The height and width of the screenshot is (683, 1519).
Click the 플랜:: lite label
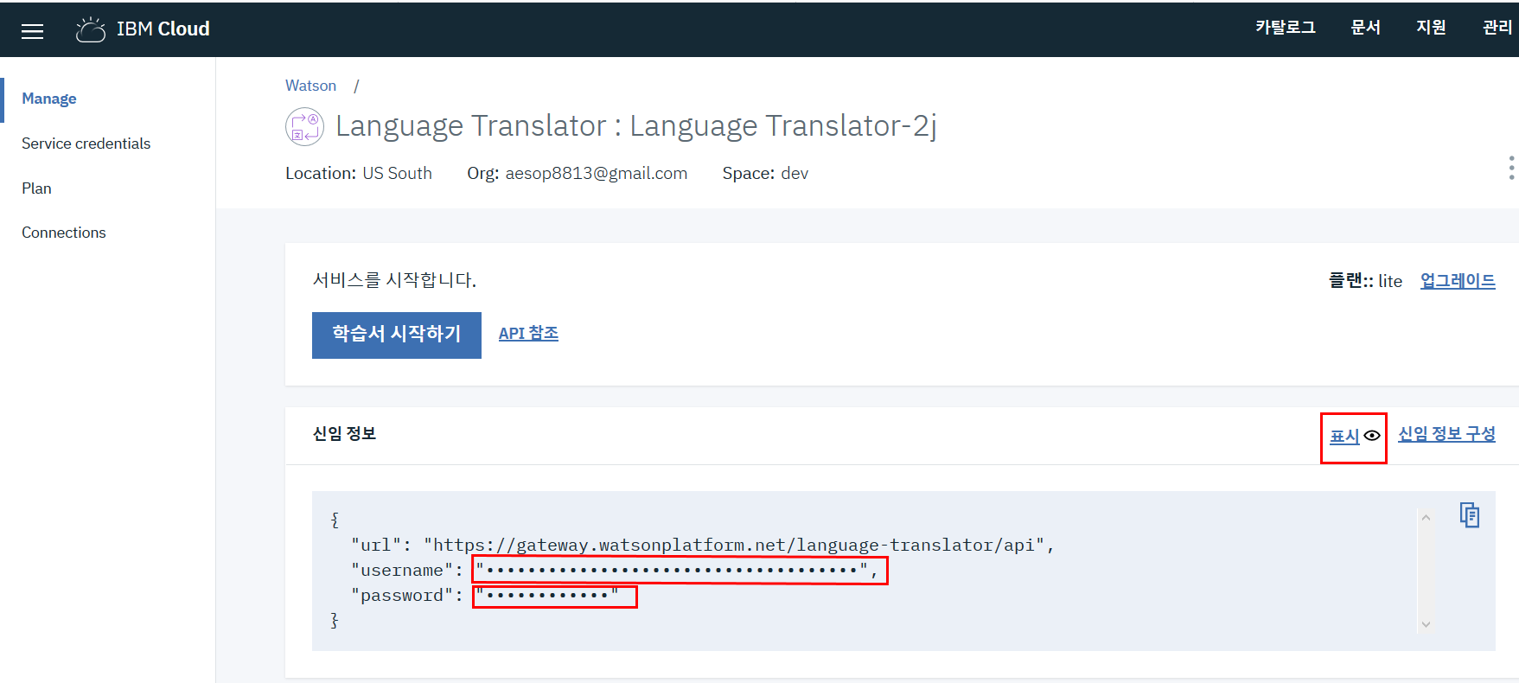coord(1365,281)
